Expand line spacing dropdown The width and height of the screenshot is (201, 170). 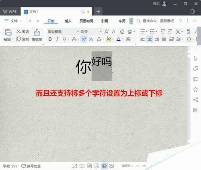[x=183, y=39]
